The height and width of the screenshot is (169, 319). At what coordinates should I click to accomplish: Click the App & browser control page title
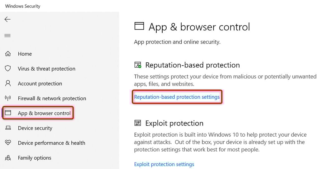pos(199,27)
